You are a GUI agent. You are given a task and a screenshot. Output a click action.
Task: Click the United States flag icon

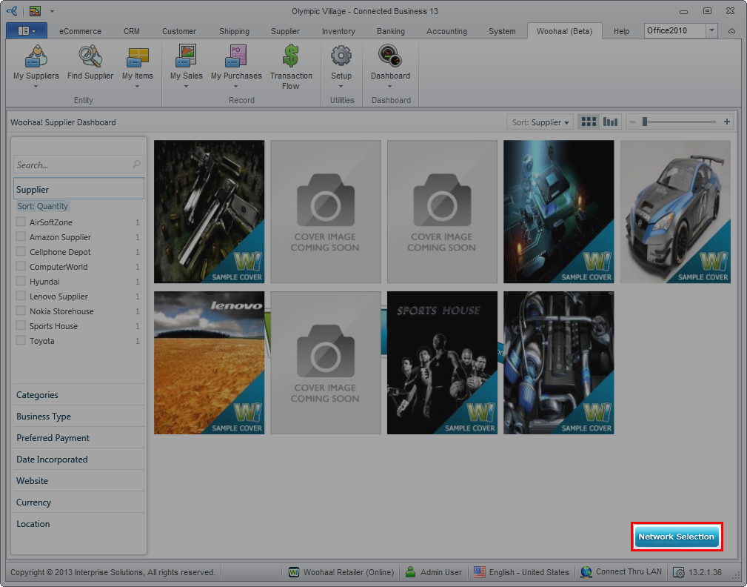click(x=480, y=571)
